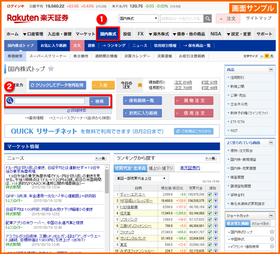
Task: Set font size to small (小)
Action: 262,56
